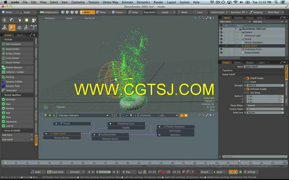
Task: Open the Workspace selector dropdown
Action: tap(83, 115)
